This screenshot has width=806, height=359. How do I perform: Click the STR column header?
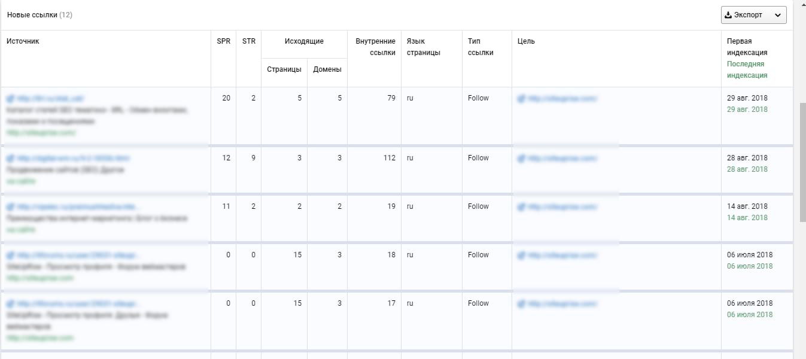(x=249, y=41)
